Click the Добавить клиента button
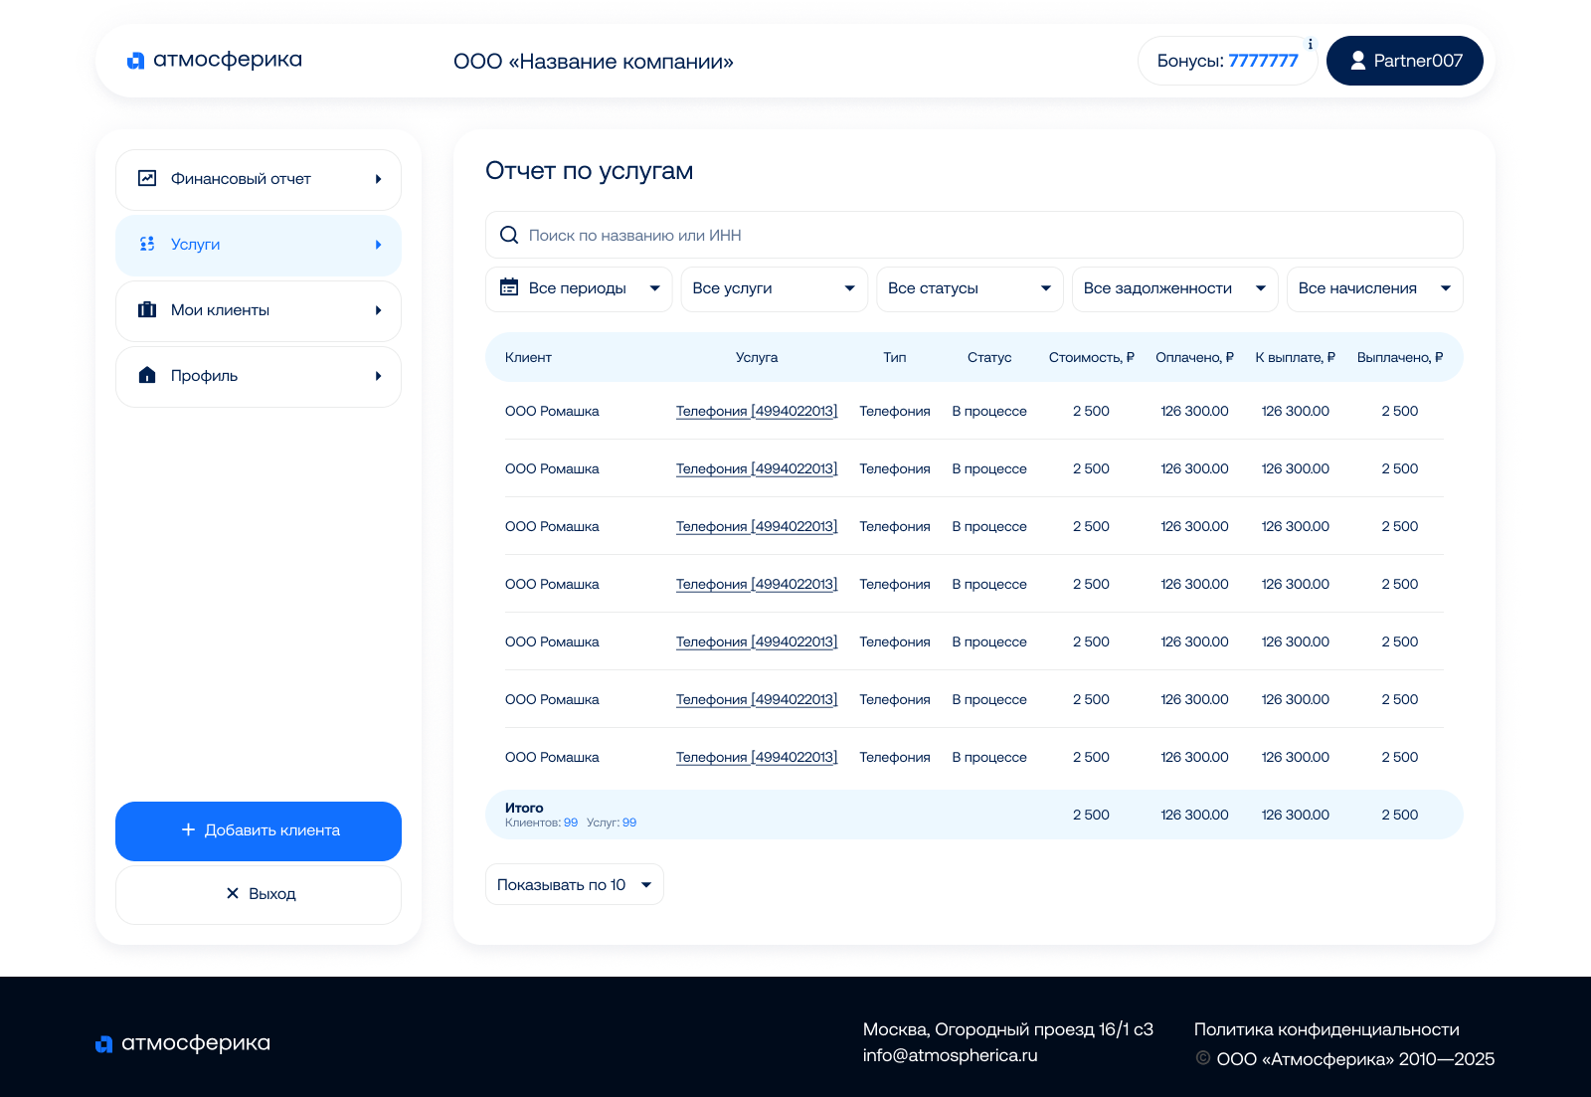 (x=259, y=831)
